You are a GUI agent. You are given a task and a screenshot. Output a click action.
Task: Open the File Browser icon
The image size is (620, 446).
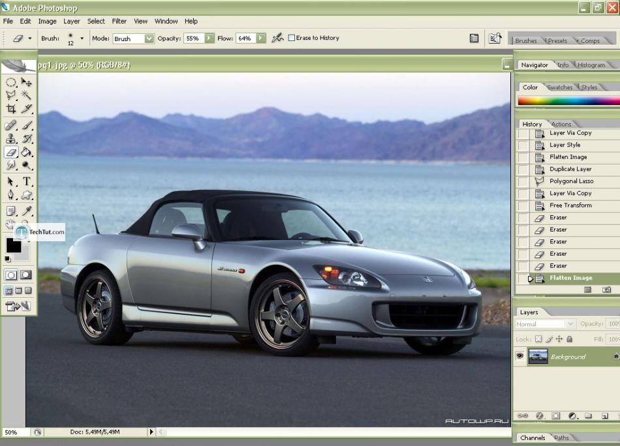coord(495,38)
